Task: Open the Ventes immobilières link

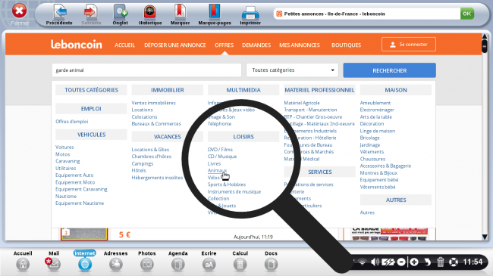Action: [153, 103]
